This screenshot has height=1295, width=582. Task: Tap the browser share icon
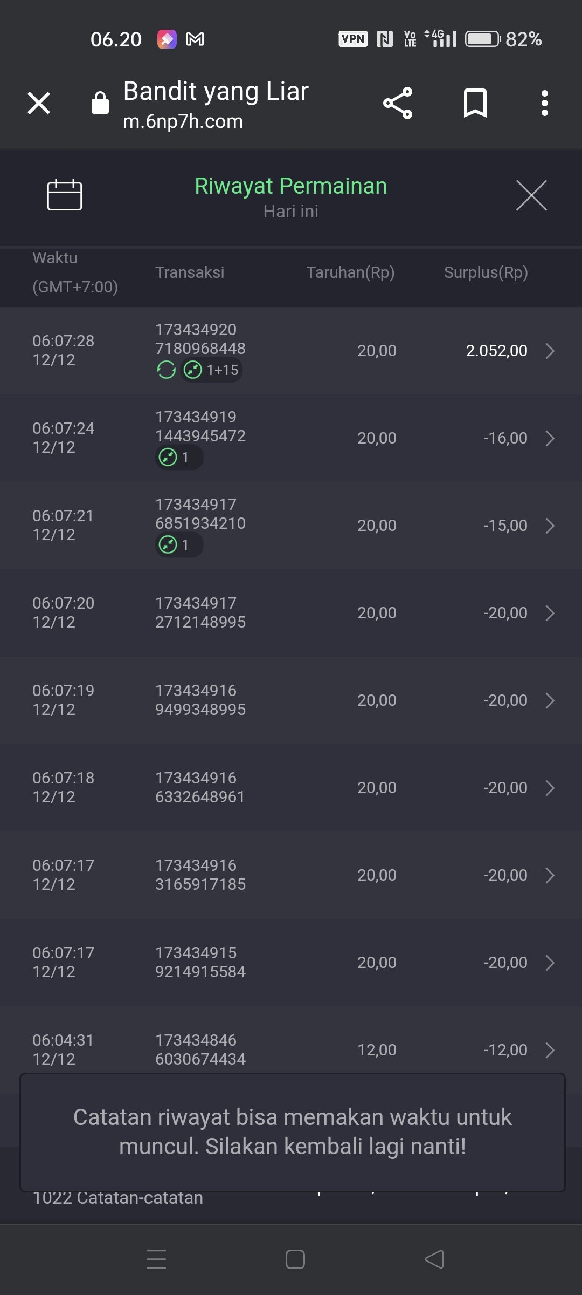[x=398, y=103]
